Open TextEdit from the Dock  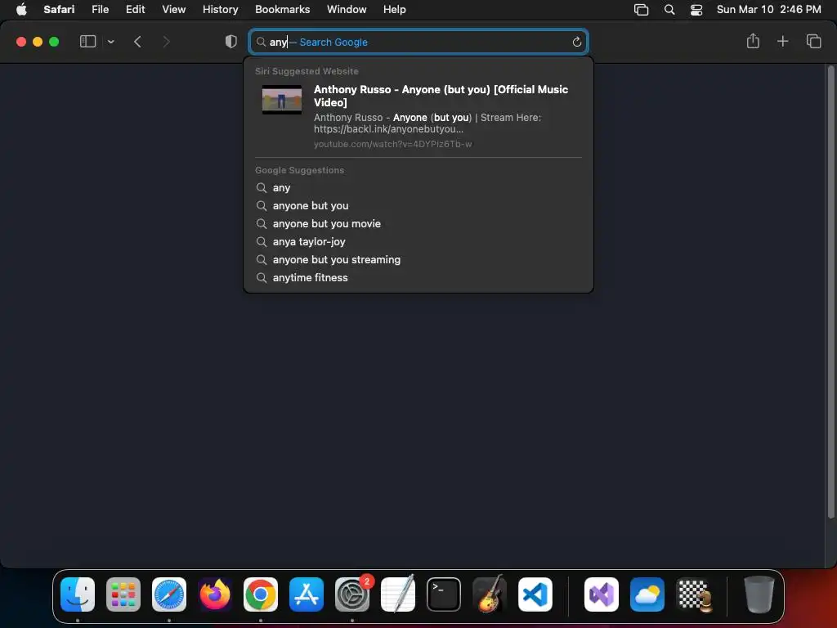tap(398, 594)
